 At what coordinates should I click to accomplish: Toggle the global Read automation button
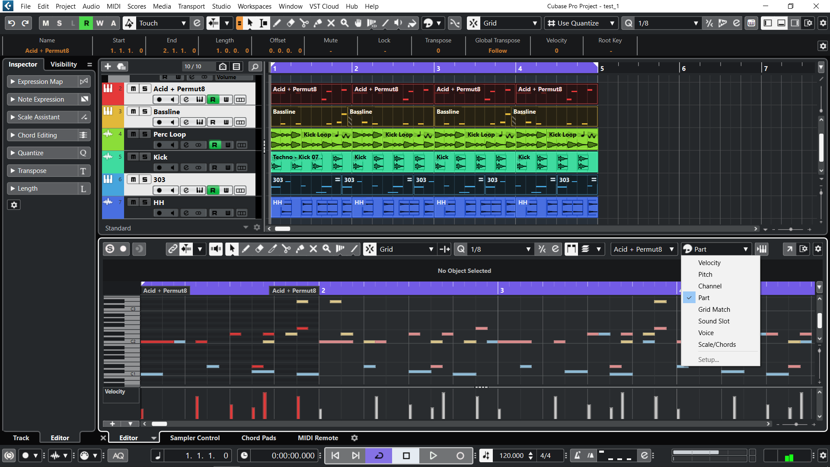coord(86,23)
